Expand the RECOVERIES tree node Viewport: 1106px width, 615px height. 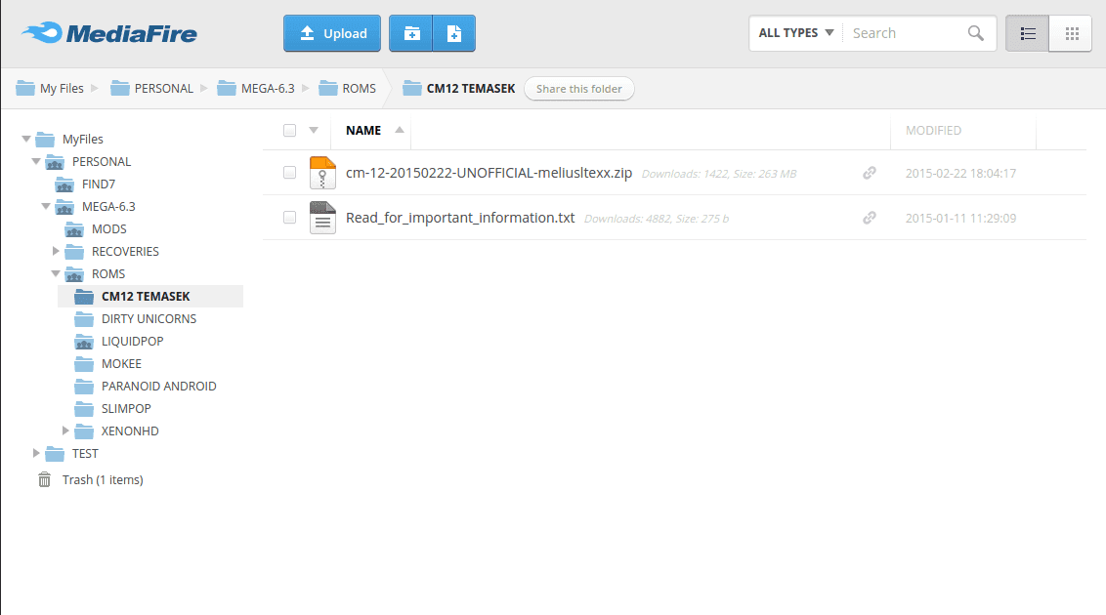click(56, 251)
